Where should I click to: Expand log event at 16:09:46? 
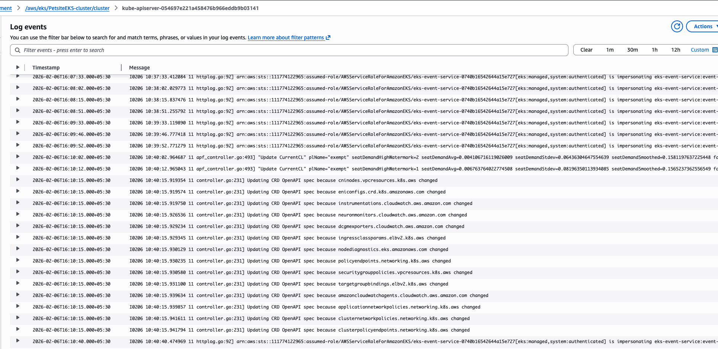(x=17, y=134)
